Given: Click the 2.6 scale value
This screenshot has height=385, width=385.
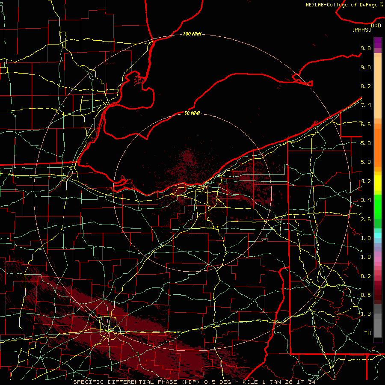Looking at the screenshot, I should [x=366, y=219].
